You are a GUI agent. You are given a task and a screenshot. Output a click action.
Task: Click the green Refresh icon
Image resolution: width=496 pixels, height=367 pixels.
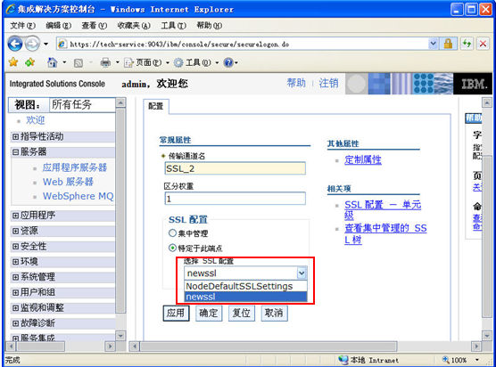(x=467, y=44)
